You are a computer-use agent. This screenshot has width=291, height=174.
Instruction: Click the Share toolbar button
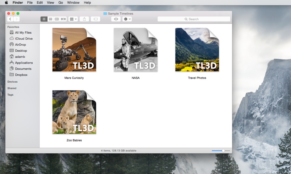coord(84,19)
